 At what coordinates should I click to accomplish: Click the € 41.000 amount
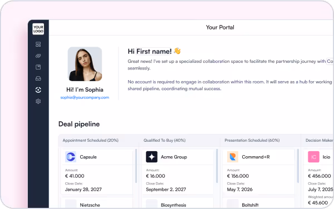pos(75,176)
